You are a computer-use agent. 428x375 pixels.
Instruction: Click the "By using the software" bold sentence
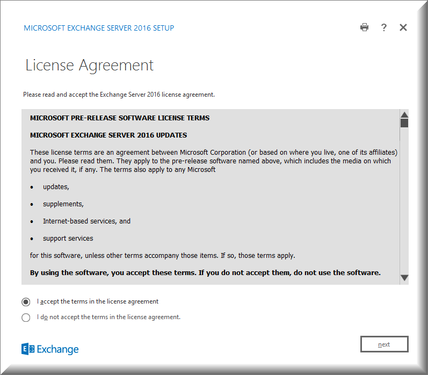point(205,272)
